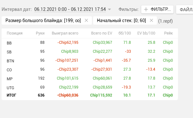Open the ФАЙЛ button
The width and height of the screenshot is (193, 118).
185,10
